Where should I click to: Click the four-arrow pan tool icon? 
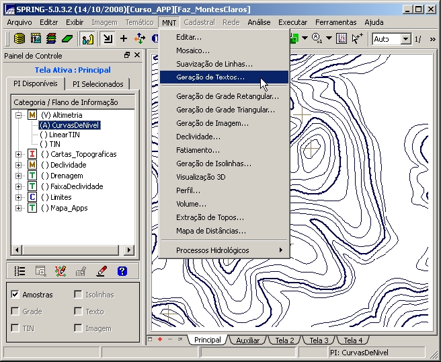140,38
